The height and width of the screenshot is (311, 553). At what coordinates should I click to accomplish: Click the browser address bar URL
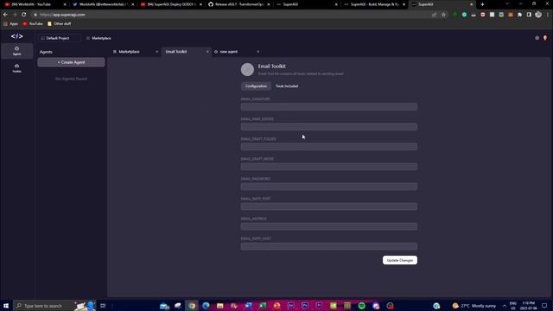(x=62, y=15)
